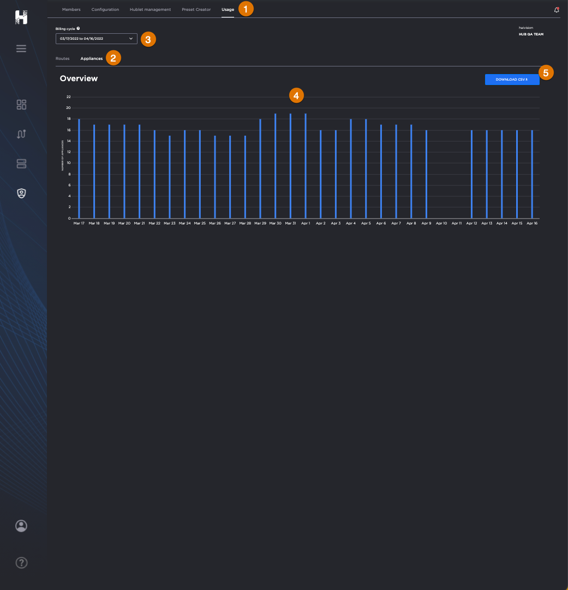The image size is (568, 590).
Task: Open the Administration shield icon
Action: click(21, 193)
